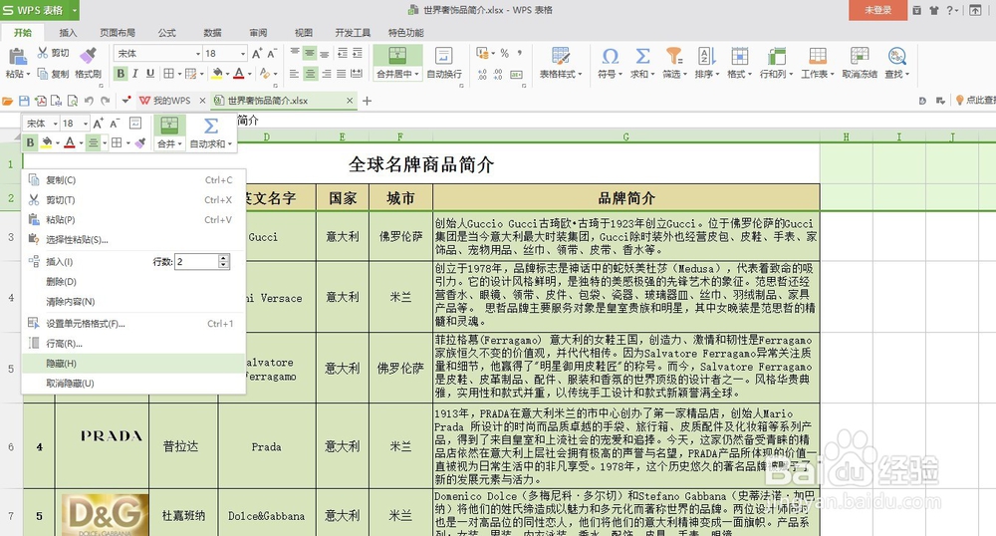996x536 pixels.
Task: Expand the Symbol (符号) dropdown
Action: coord(620,74)
